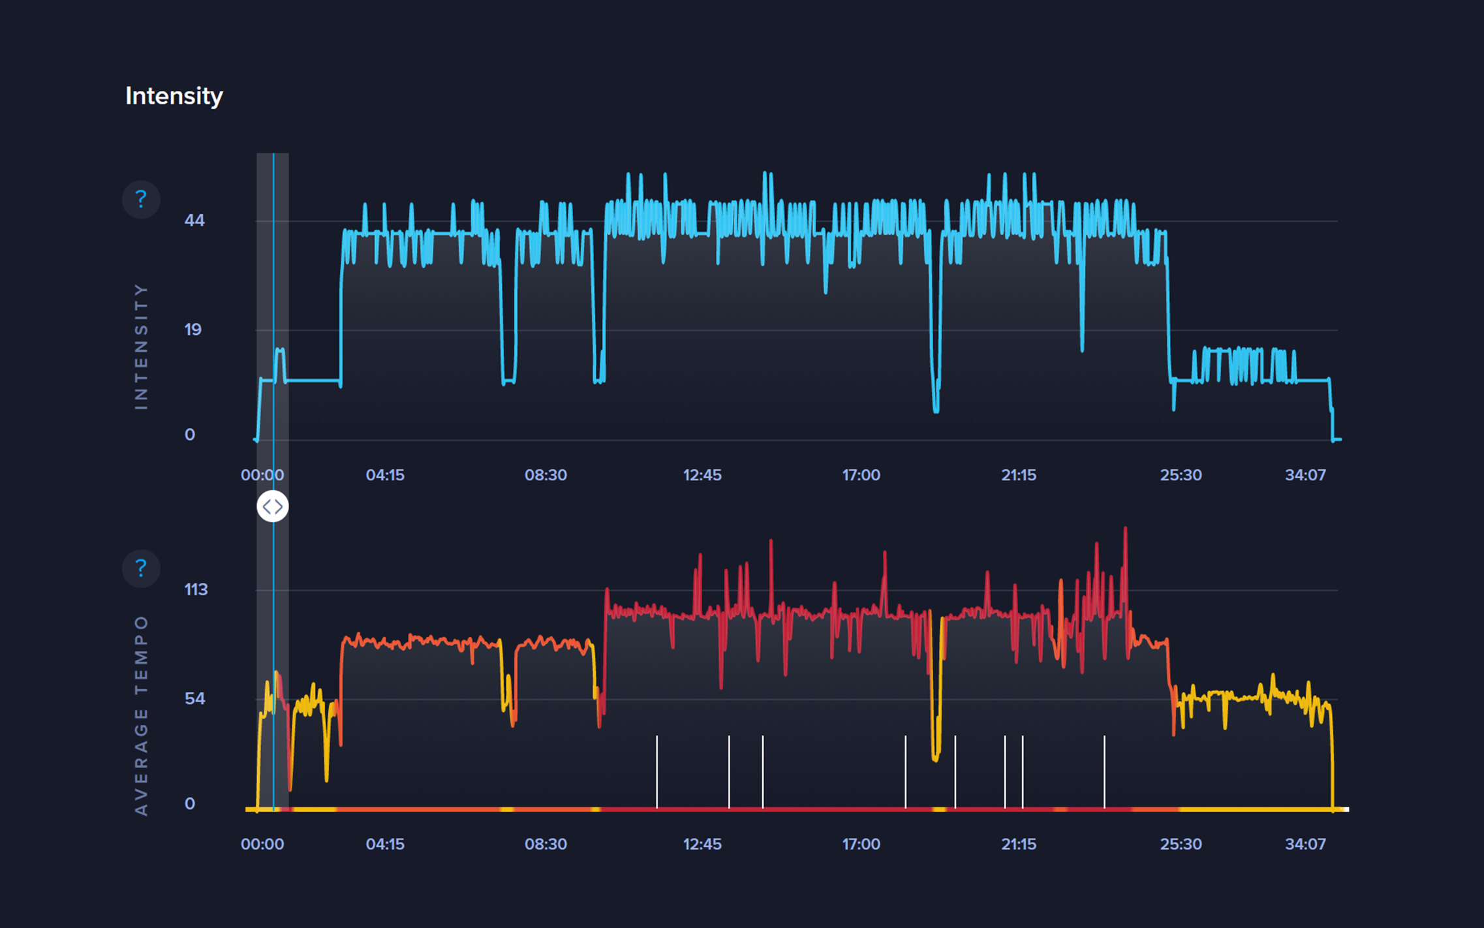This screenshot has width=1484, height=928.
Task: Click the 08:30 label under Average Tempo chart
Action: pos(546,844)
